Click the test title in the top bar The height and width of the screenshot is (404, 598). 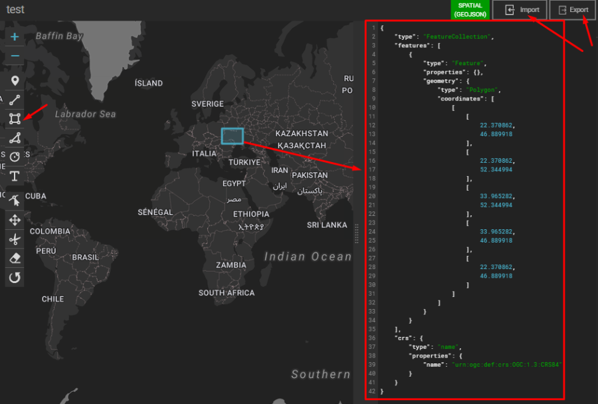point(15,9)
